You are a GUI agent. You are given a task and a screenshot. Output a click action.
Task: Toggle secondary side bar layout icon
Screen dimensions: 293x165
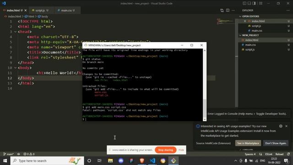click(x=254, y=3)
